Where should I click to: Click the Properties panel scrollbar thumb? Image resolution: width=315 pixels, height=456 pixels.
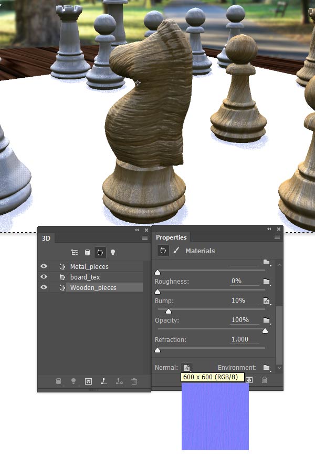click(279, 335)
